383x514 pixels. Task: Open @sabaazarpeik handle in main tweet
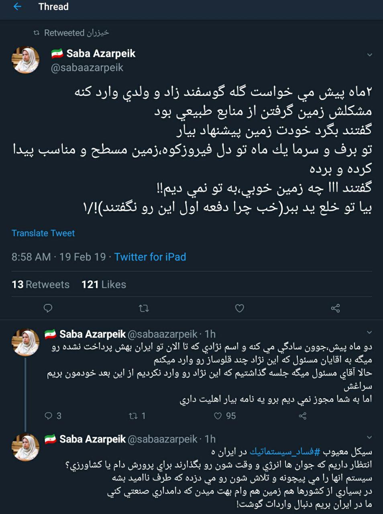[x=87, y=67]
